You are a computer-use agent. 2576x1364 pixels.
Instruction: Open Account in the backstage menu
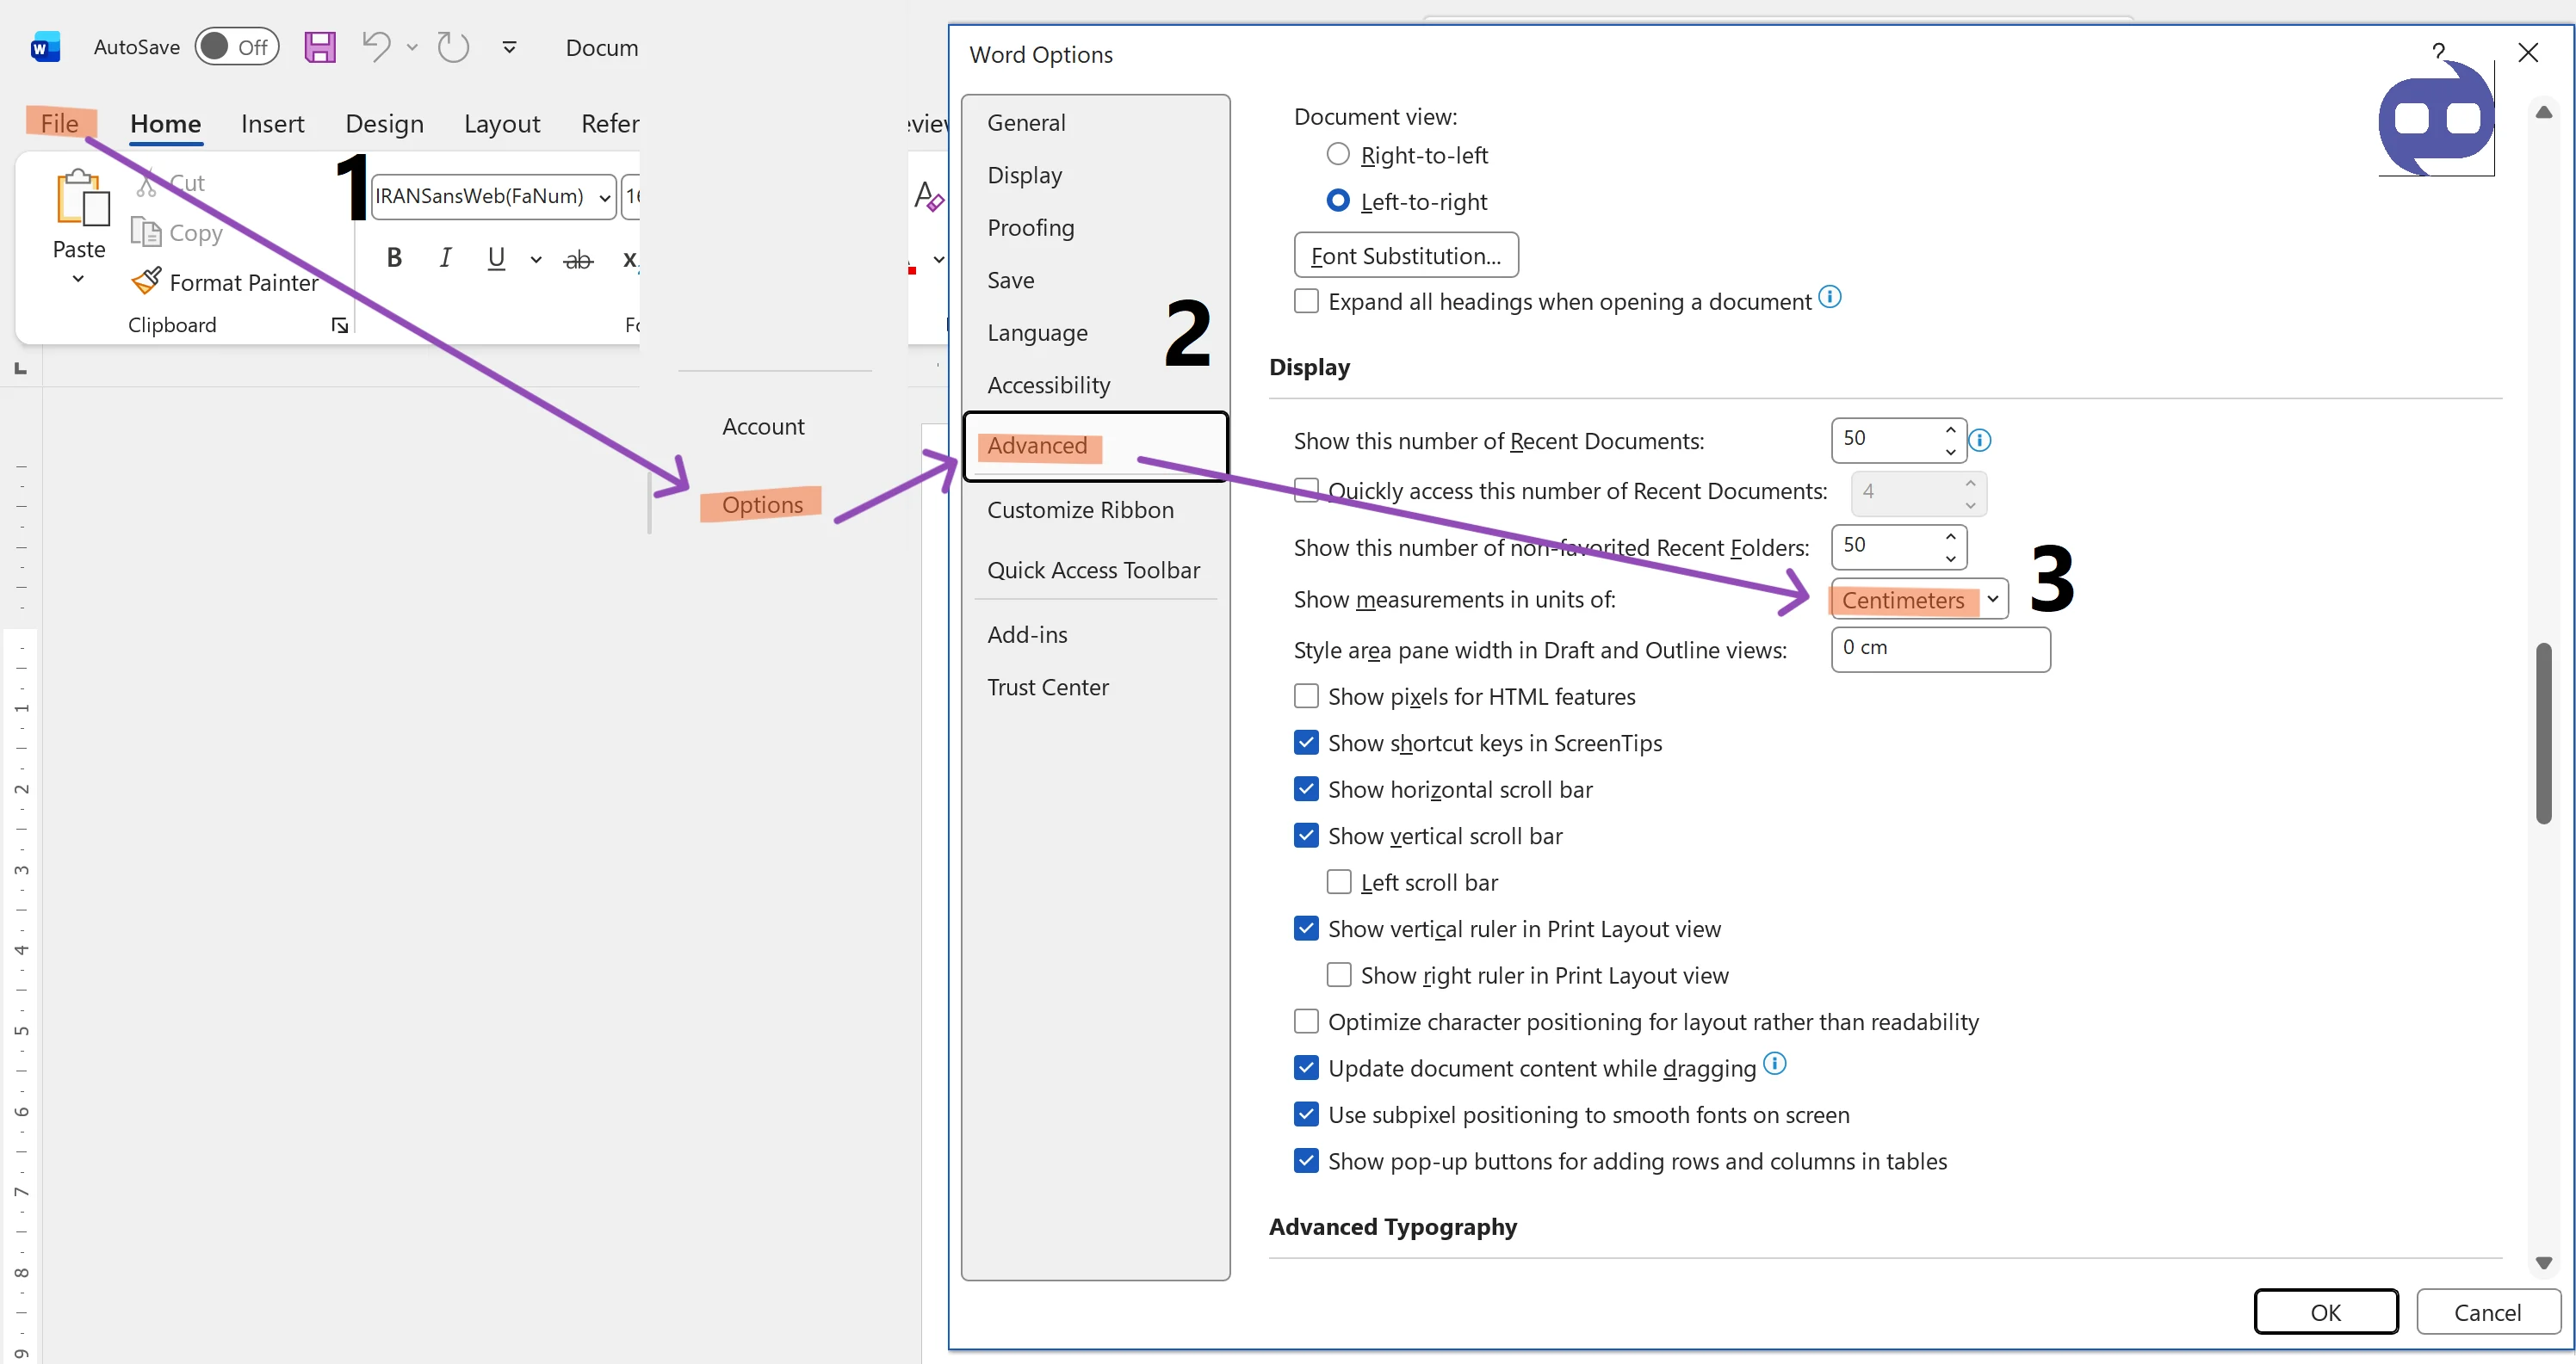(x=763, y=427)
